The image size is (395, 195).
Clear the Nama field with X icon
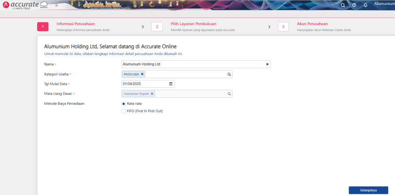pos(267,64)
